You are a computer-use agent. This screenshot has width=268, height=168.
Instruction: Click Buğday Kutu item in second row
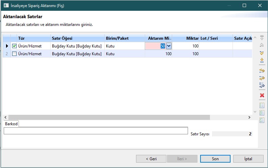[77, 54]
